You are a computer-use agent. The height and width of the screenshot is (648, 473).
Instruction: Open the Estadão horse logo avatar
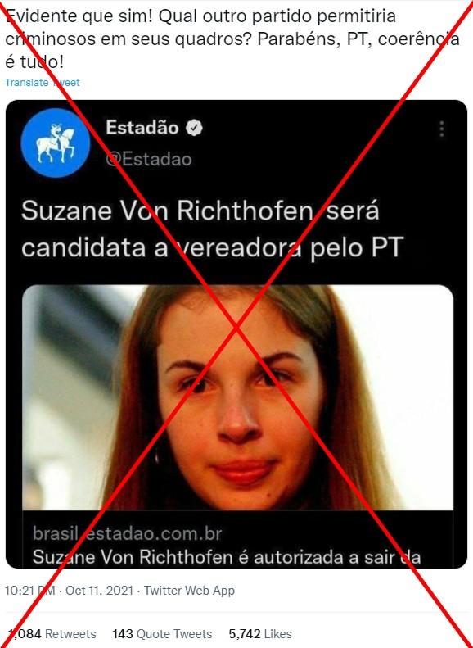click(x=56, y=143)
